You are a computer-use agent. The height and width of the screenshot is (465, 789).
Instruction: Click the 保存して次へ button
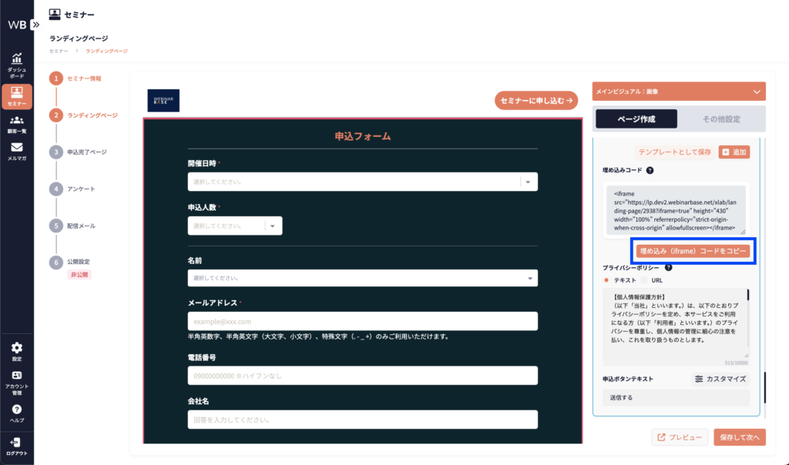tap(739, 437)
